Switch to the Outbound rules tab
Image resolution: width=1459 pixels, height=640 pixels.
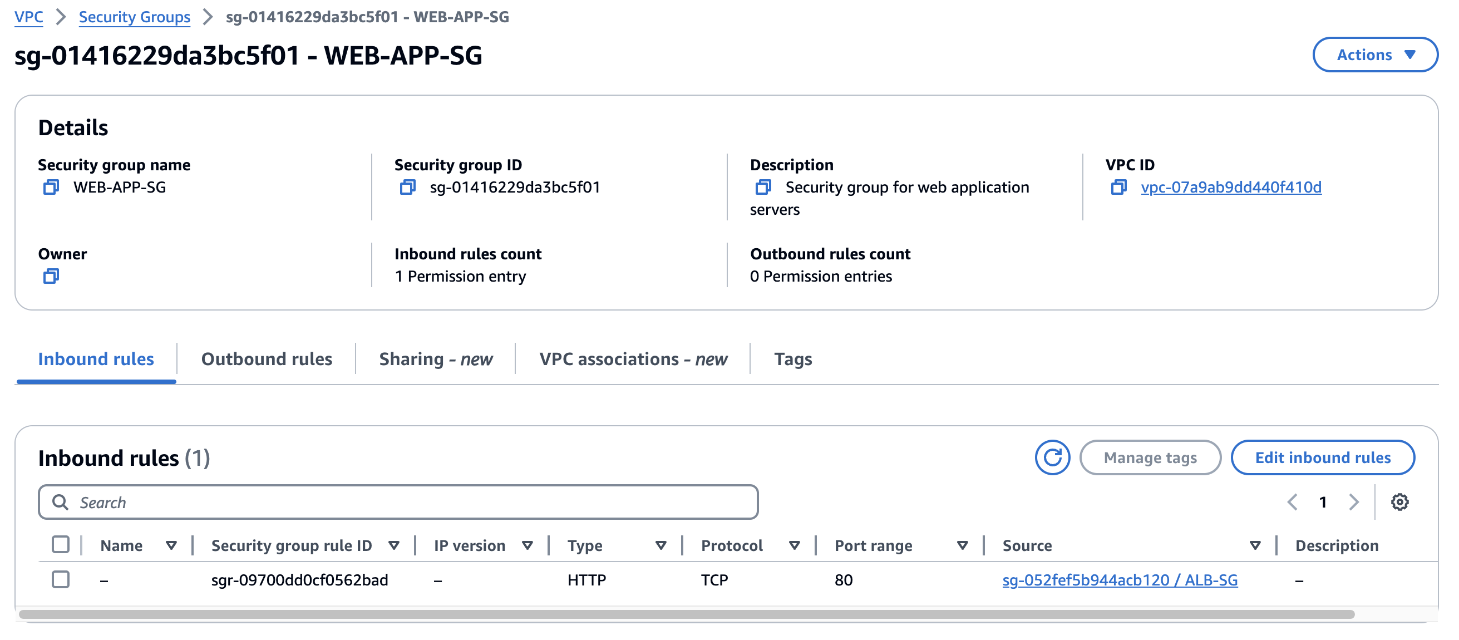(266, 359)
